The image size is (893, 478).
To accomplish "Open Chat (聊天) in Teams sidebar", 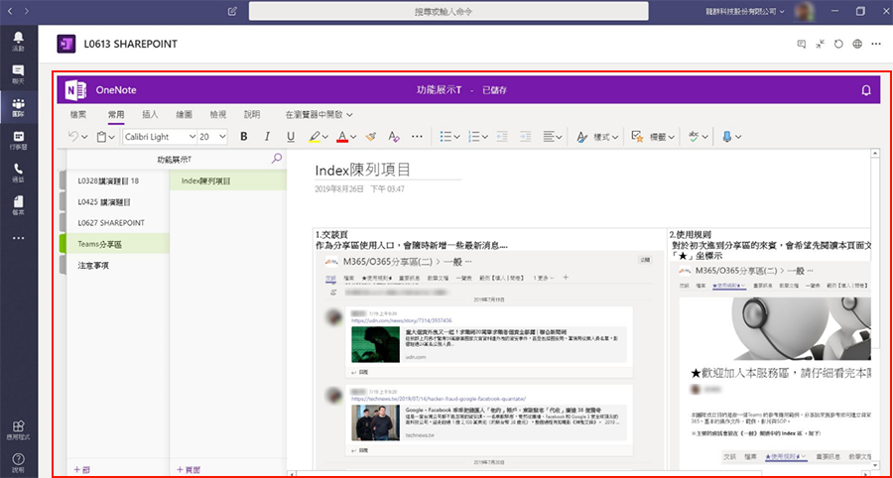I will point(18,74).
